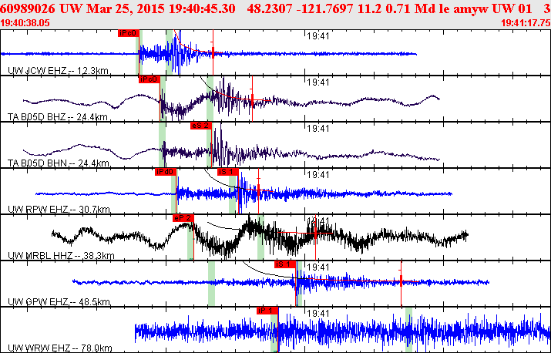Screen dimensions: 551x353
Task: Select the iPc0 pick label on B05D BHZ trace
Action: point(150,80)
